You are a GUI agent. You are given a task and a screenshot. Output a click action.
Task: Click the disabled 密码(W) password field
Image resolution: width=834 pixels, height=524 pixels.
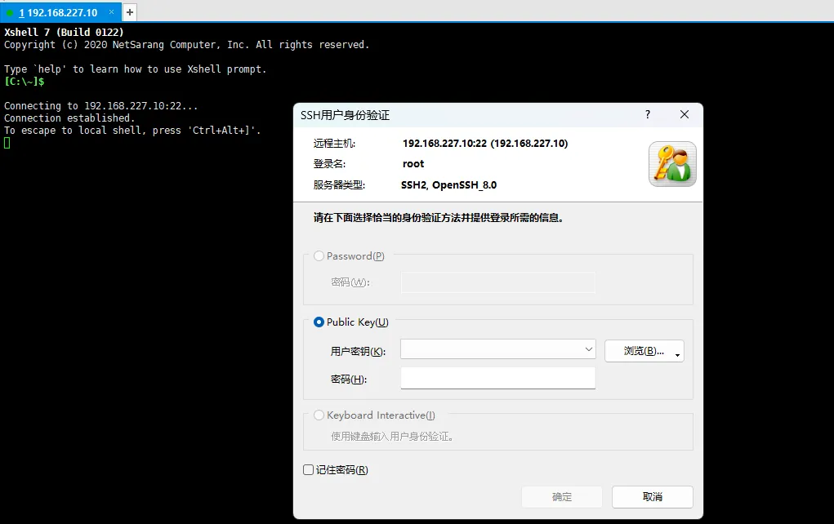tap(497, 282)
